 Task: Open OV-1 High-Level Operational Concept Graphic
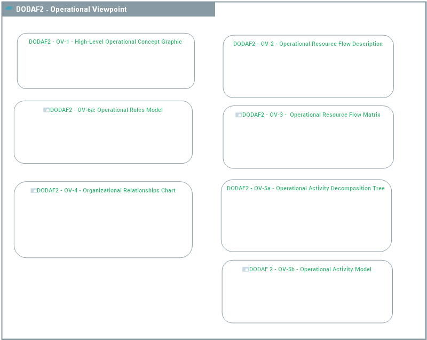105,41
